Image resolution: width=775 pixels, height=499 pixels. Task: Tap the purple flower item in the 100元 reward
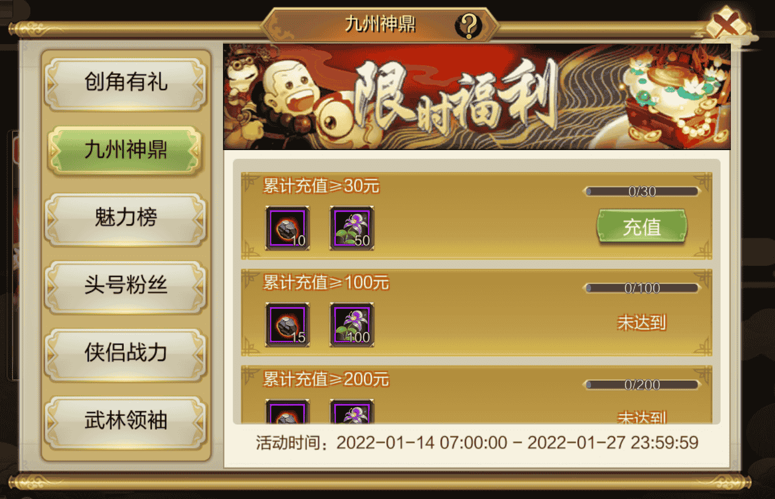point(352,325)
